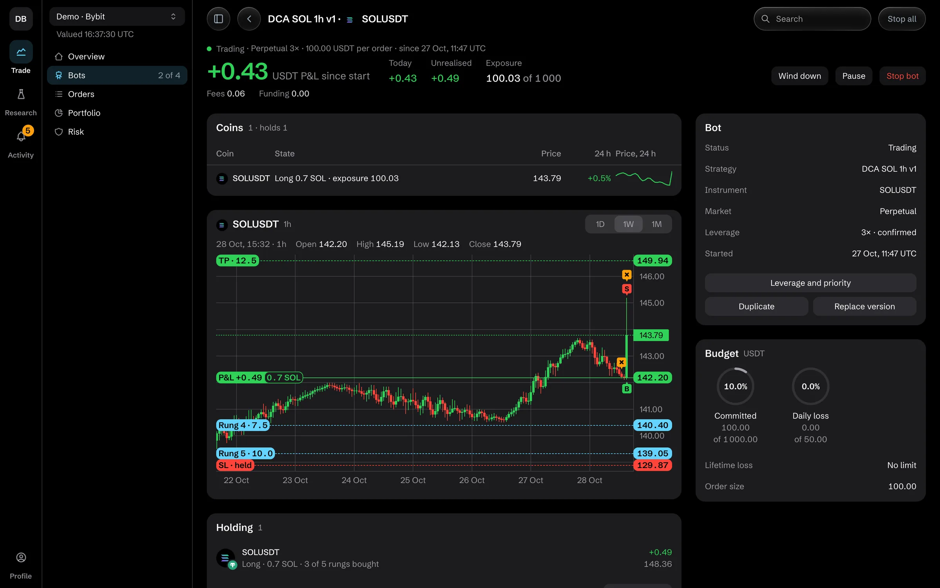This screenshot has width=940, height=588.
Task: Click the Rung 4 · 7.5 label
Action: pyautogui.click(x=243, y=425)
